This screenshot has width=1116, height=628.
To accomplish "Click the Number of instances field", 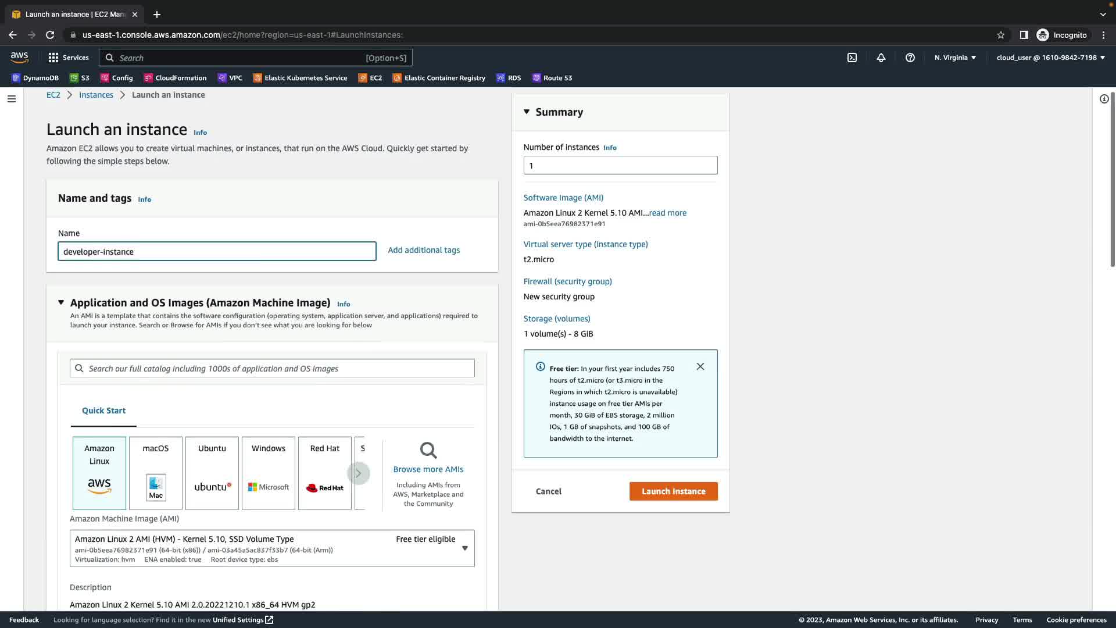I will (x=620, y=165).
